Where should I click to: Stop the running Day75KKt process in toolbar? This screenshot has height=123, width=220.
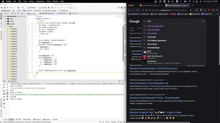click(48, 8)
